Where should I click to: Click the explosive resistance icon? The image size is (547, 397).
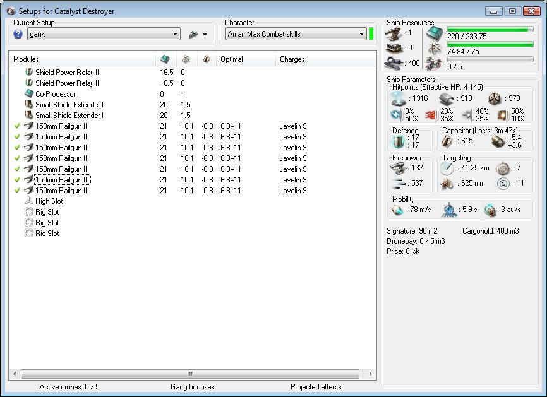point(502,115)
